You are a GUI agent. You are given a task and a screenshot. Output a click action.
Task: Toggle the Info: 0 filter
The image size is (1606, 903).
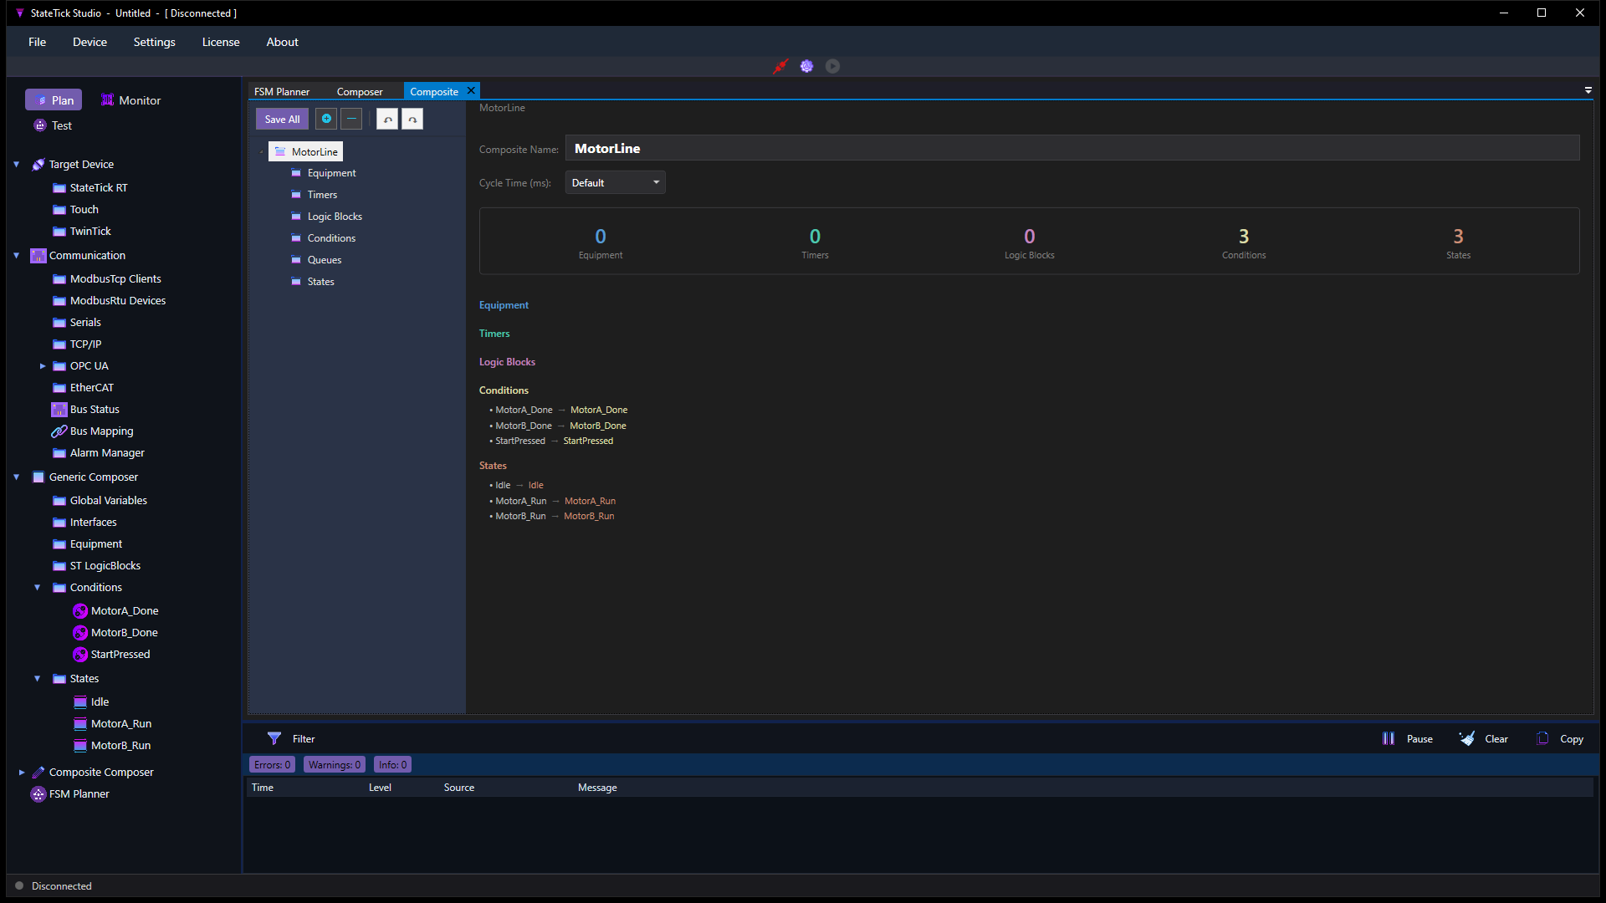[392, 765]
